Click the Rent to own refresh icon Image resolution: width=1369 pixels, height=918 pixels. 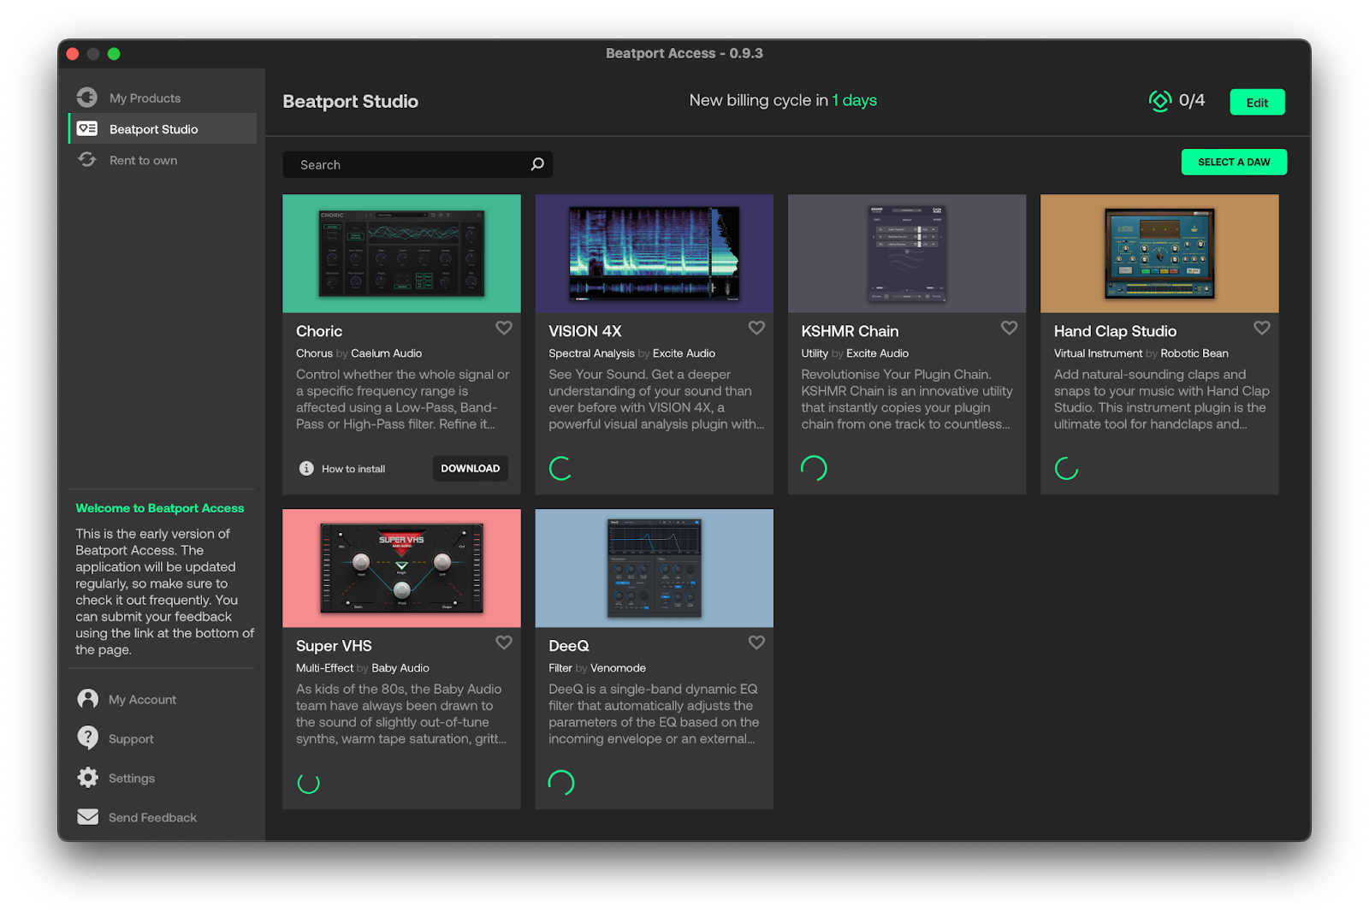(87, 159)
